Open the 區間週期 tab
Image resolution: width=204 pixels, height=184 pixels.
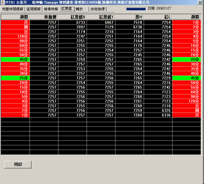point(33,9)
